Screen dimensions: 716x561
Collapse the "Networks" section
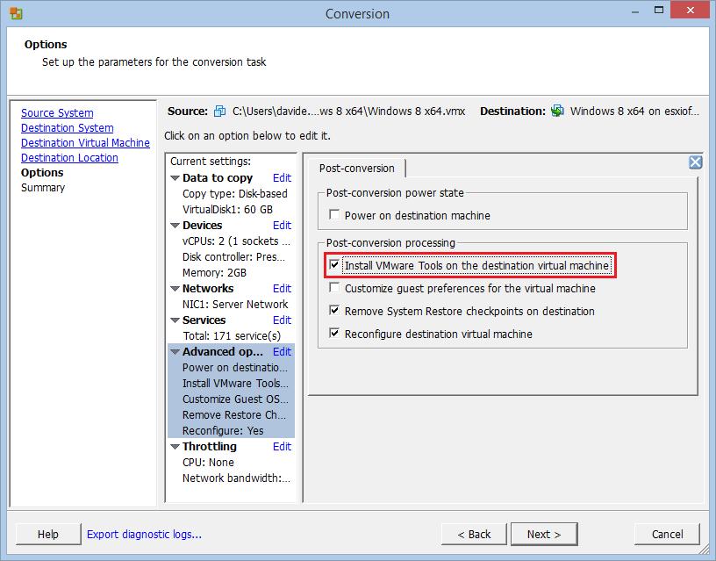point(175,288)
